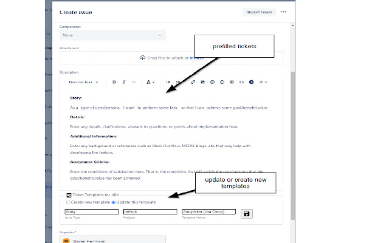Open more formatting options ellipsis
The width and height of the screenshot is (389, 243).
pyautogui.click(x=134, y=82)
